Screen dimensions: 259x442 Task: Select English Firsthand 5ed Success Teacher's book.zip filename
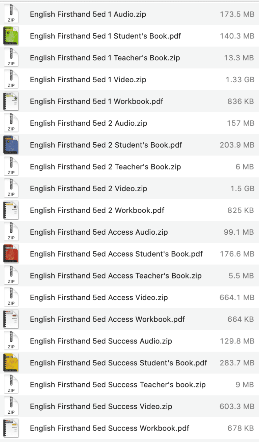118,385
